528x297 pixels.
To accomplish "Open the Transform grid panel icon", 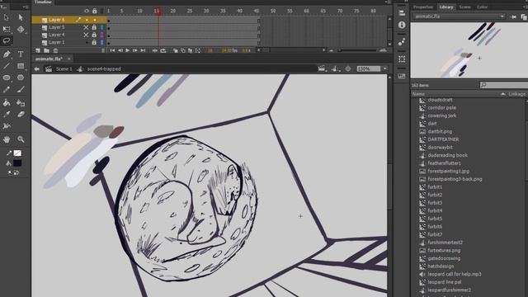I will (402, 59).
